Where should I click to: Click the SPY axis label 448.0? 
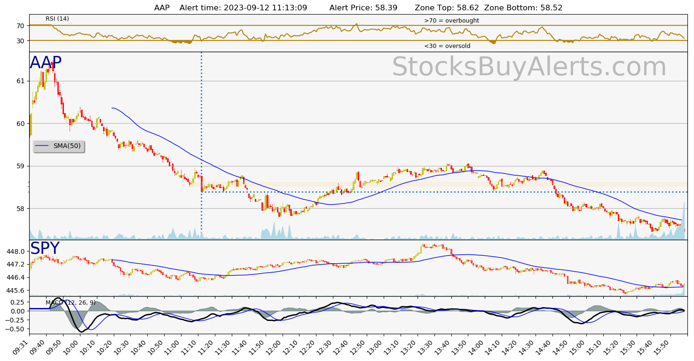16,251
